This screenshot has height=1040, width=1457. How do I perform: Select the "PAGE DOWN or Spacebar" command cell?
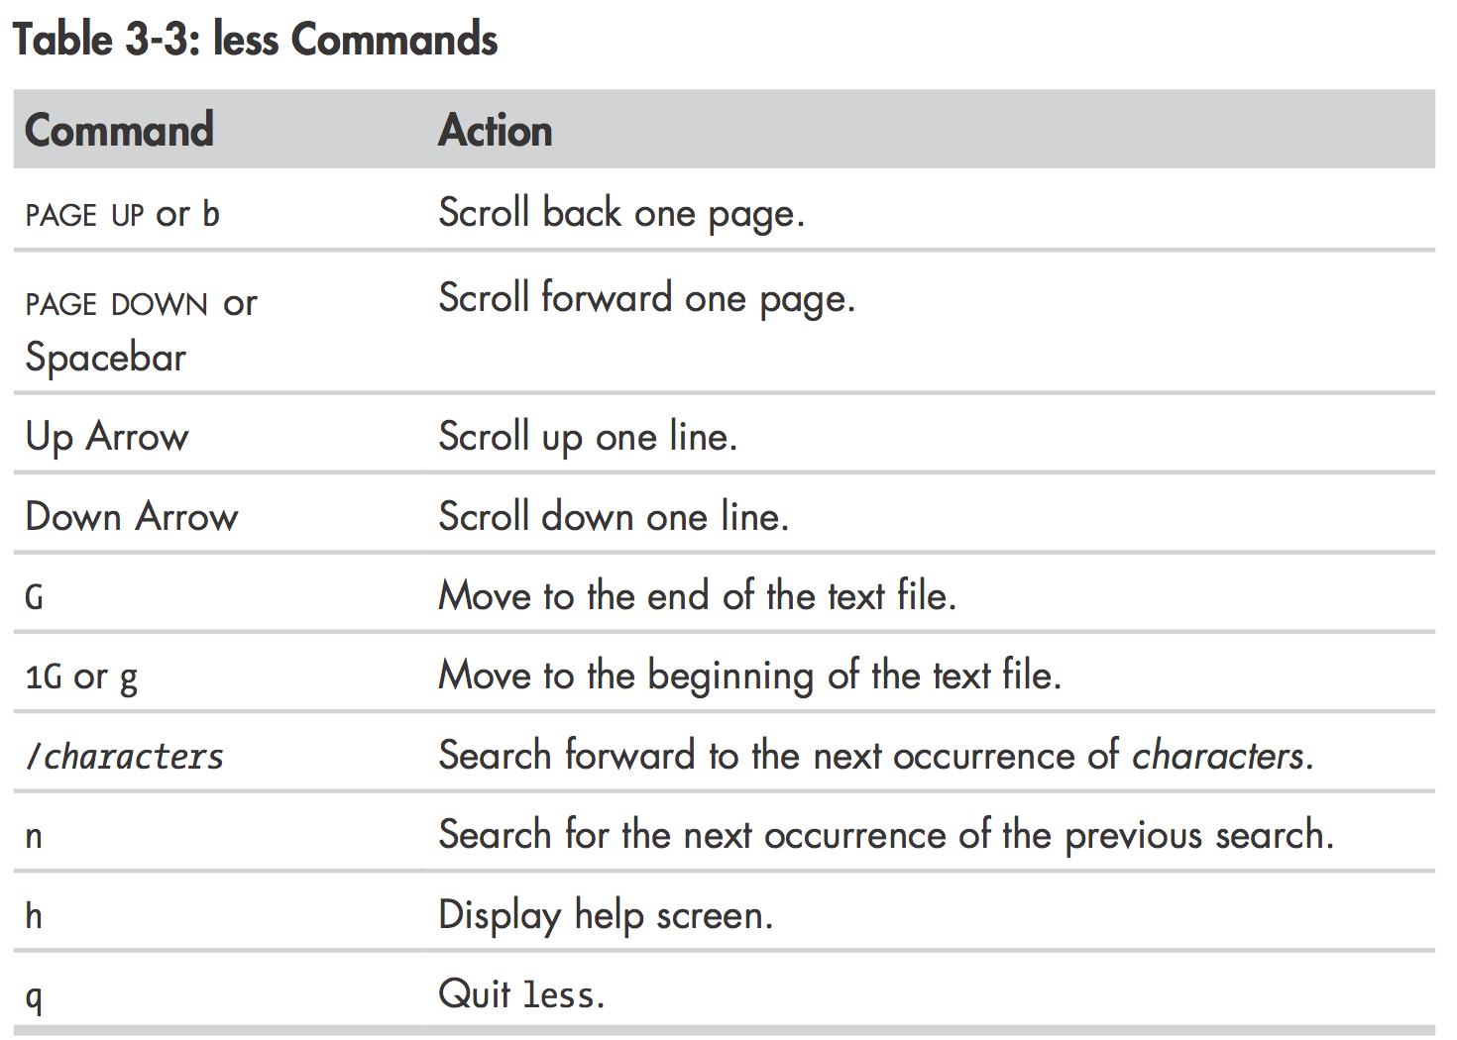139,330
